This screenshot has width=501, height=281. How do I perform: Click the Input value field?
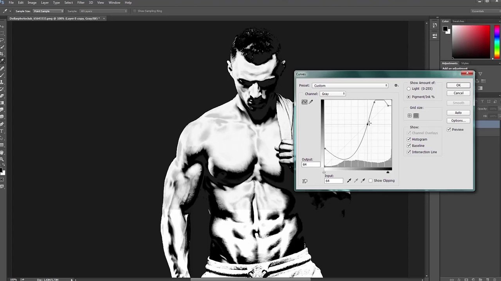click(333, 181)
